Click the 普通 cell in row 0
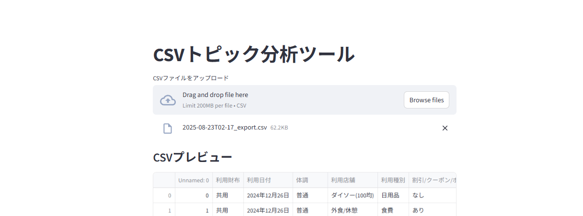The height and width of the screenshot is (216, 583). tap(310, 195)
